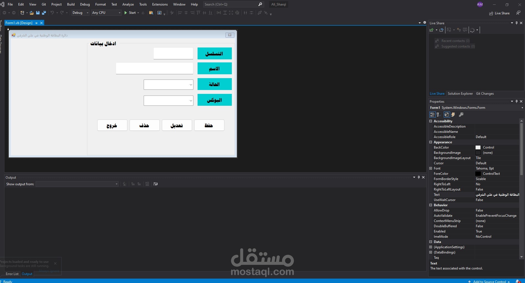Click the تعديل (Edit) button on the form
Image resolution: width=525 pixels, height=283 pixels.
coord(177,125)
